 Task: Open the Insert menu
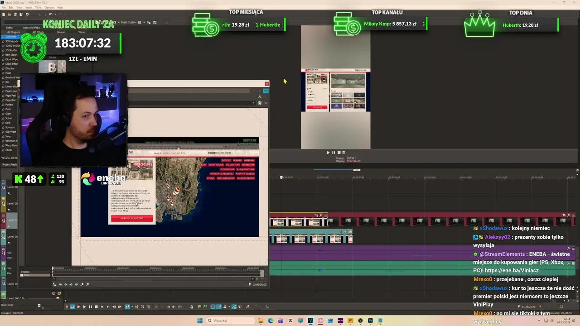coord(29,8)
